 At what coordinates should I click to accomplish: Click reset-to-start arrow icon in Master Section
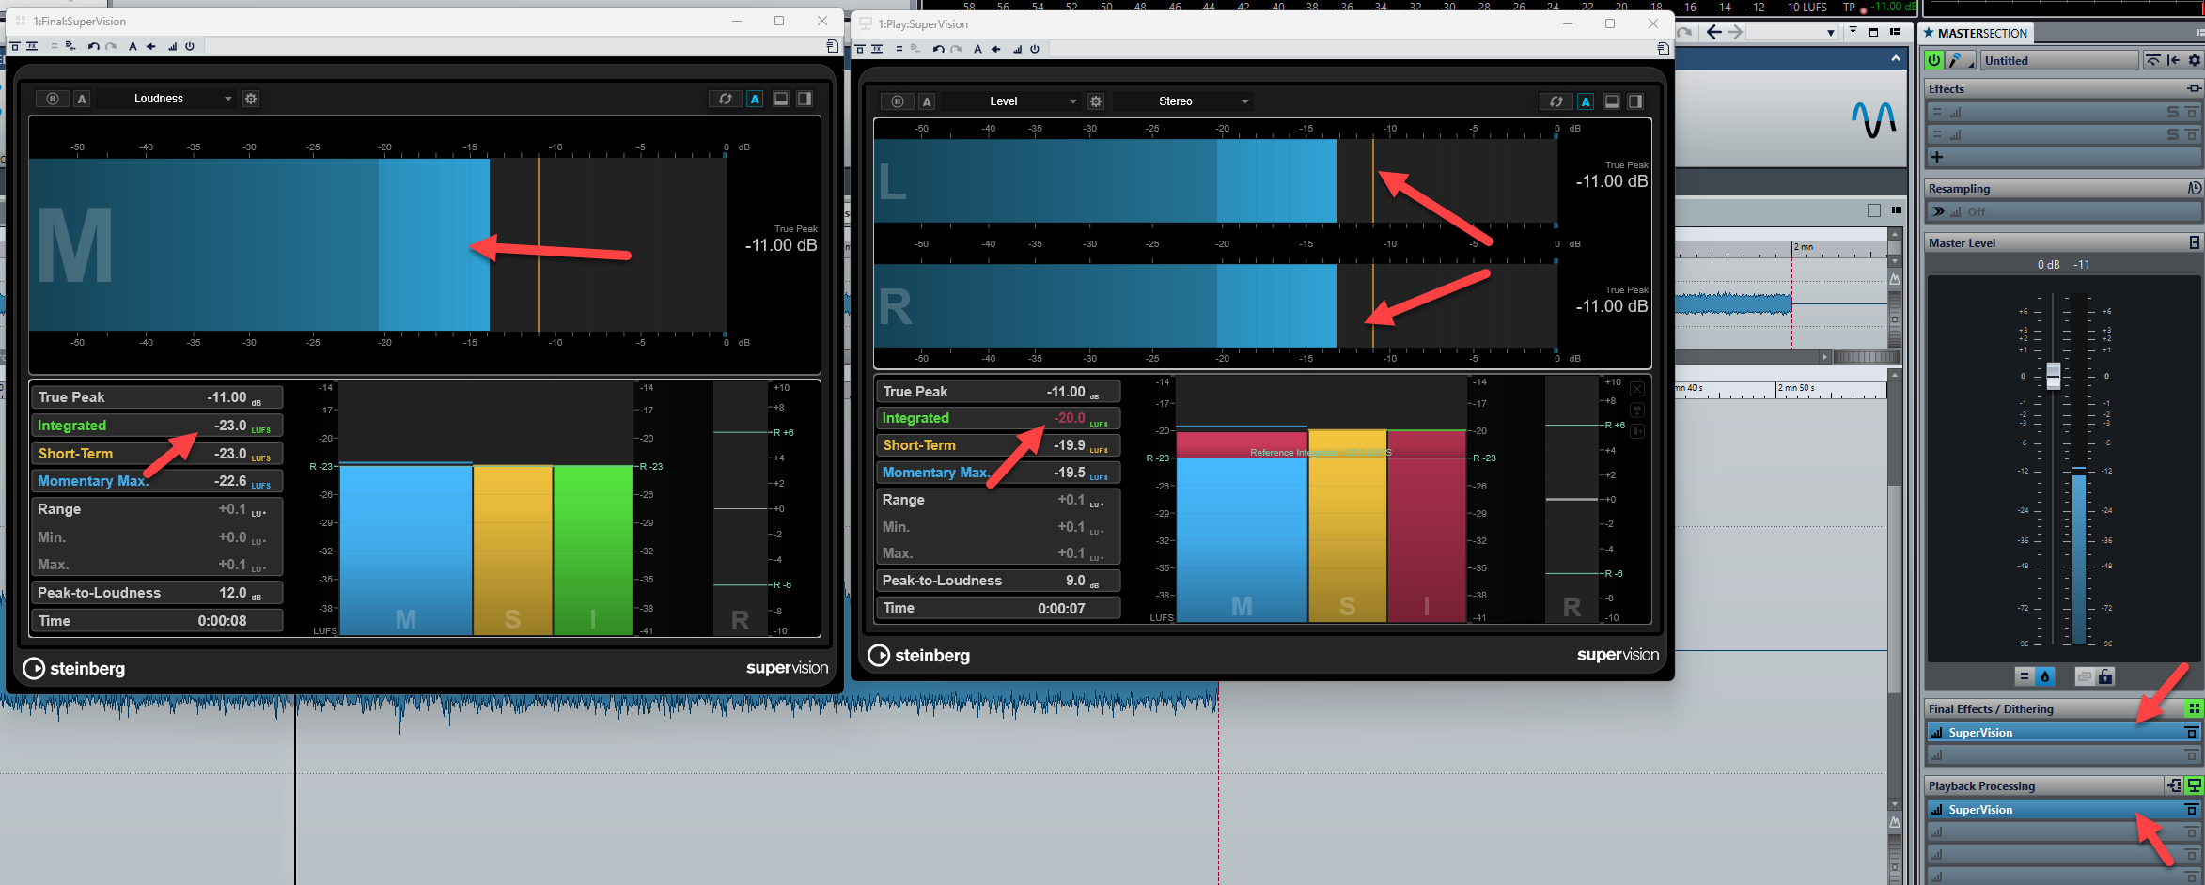(2173, 60)
